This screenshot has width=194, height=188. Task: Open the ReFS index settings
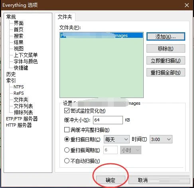click(19, 93)
